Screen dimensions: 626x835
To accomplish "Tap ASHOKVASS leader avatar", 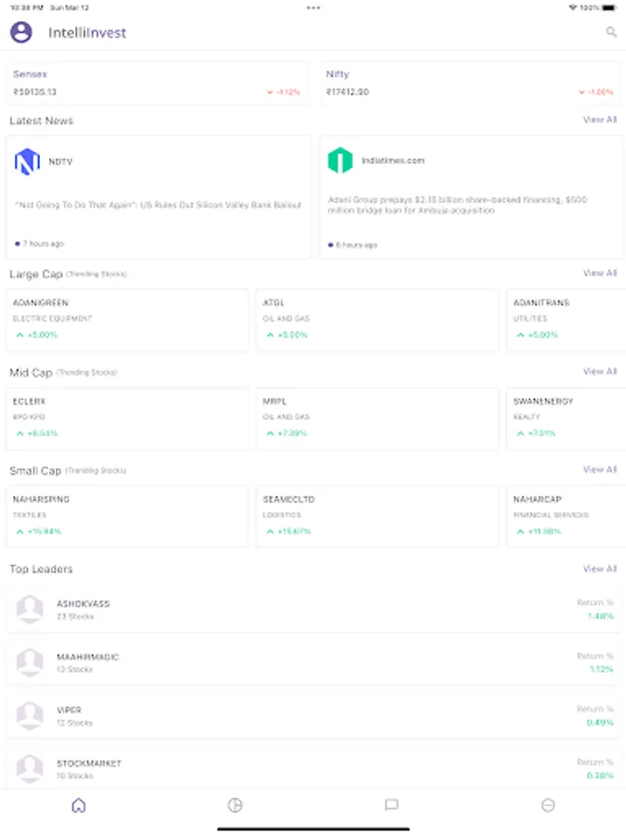I will pyautogui.click(x=31, y=610).
